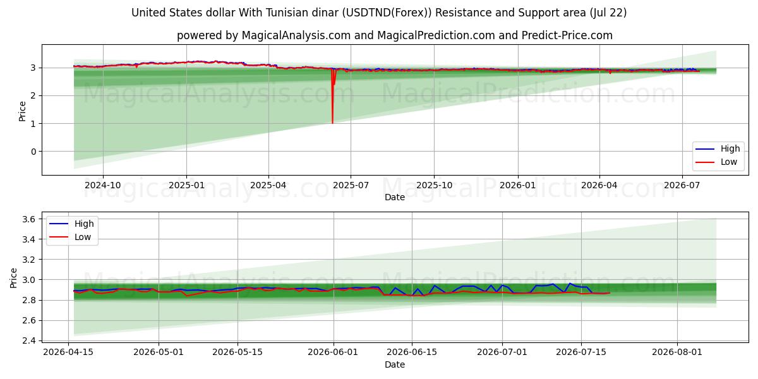Click the '2026-06-15' bottom axis label
This screenshot has height=379, width=758.
pos(412,352)
